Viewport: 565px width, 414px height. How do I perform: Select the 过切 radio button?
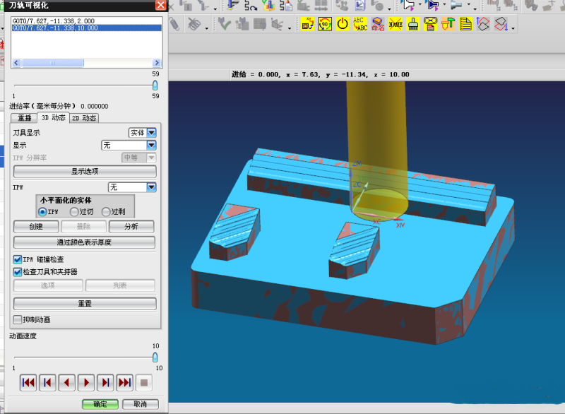(74, 211)
